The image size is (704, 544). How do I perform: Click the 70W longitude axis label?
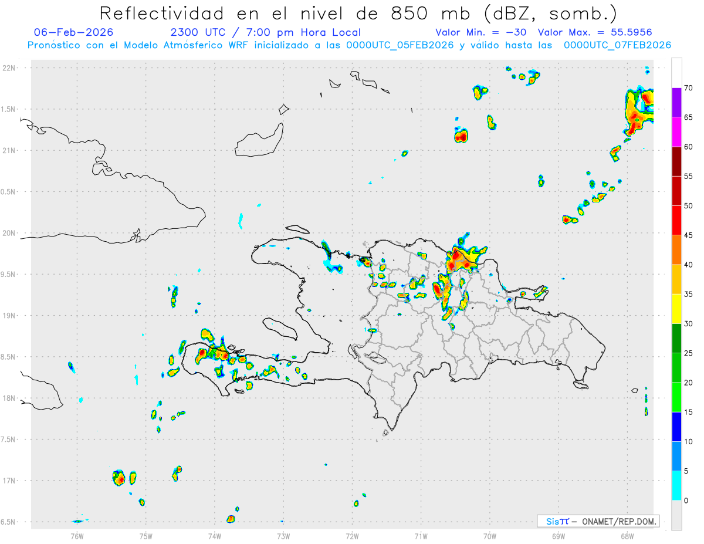tap(490, 536)
